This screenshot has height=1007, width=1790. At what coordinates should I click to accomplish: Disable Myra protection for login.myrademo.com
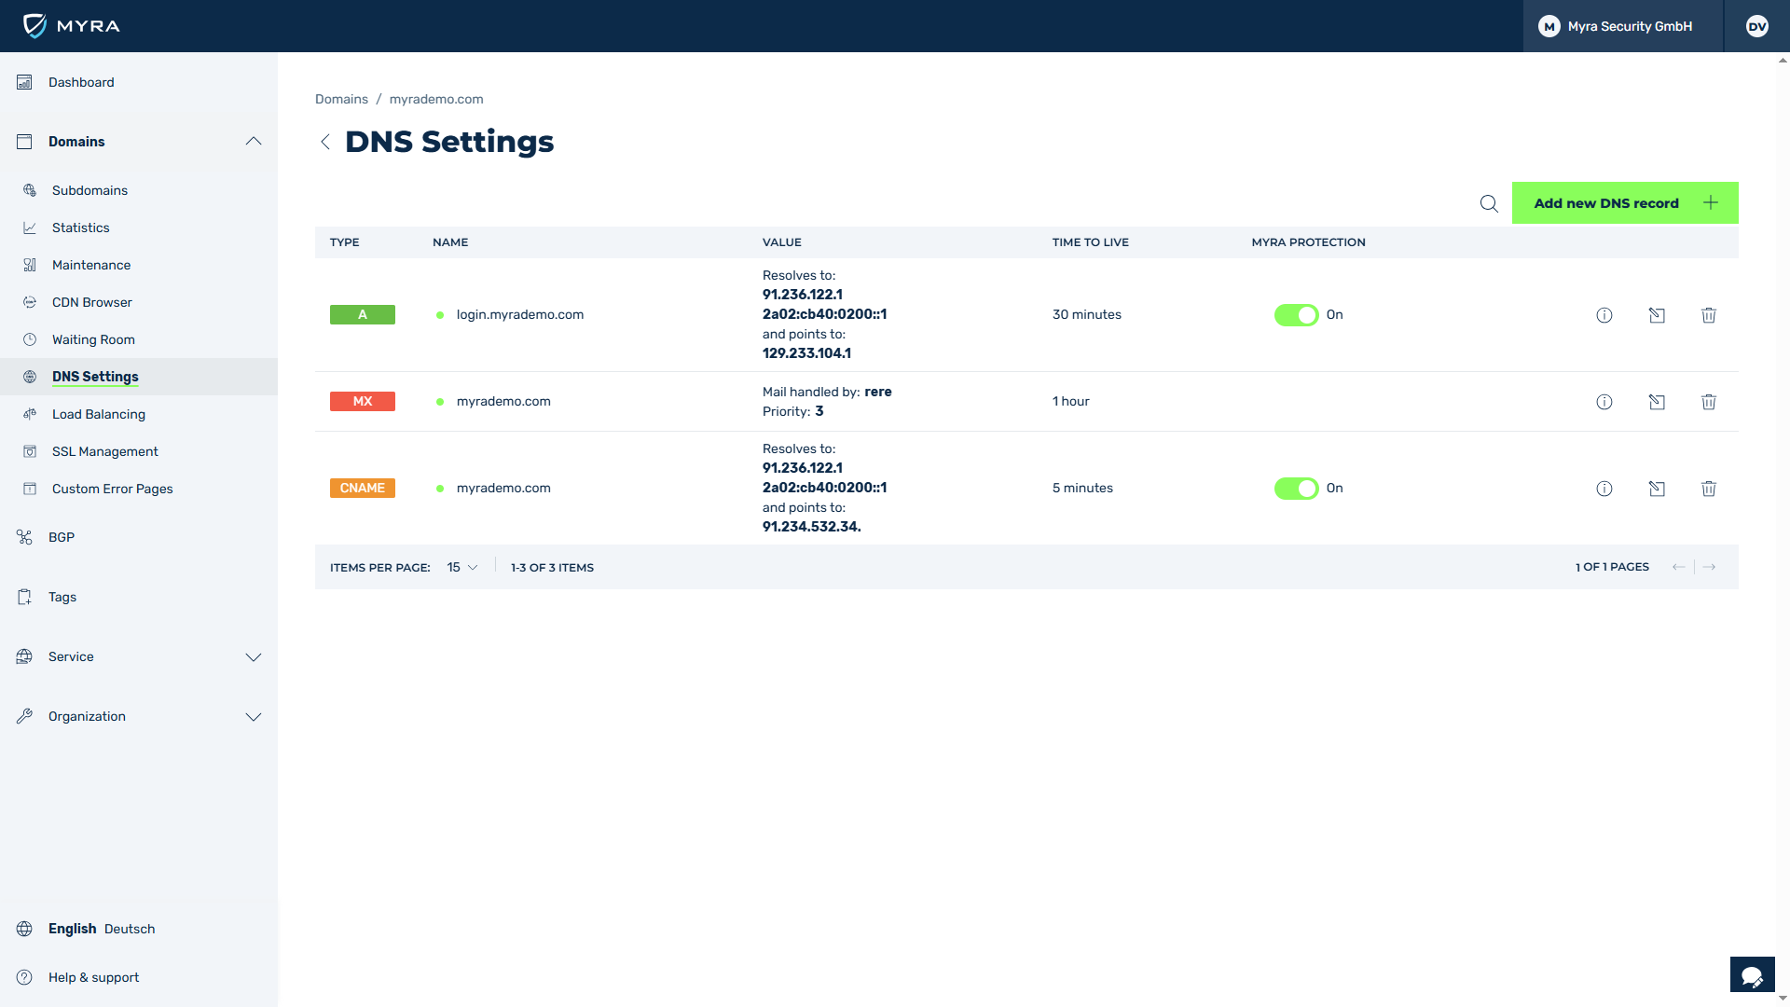tap(1296, 315)
